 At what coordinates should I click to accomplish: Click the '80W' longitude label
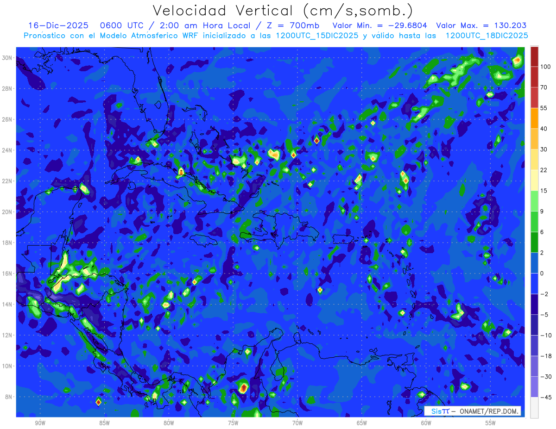169,423
